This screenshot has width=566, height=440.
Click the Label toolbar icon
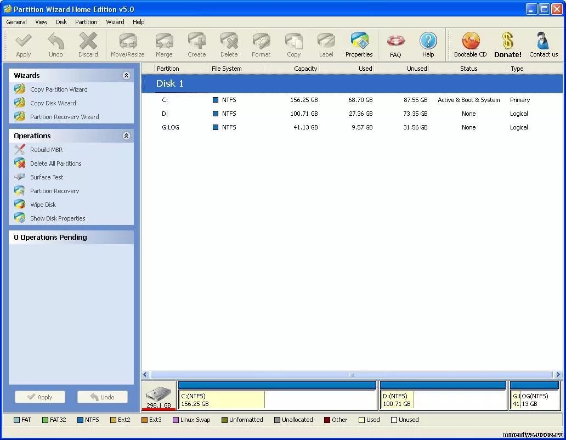tap(326, 41)
